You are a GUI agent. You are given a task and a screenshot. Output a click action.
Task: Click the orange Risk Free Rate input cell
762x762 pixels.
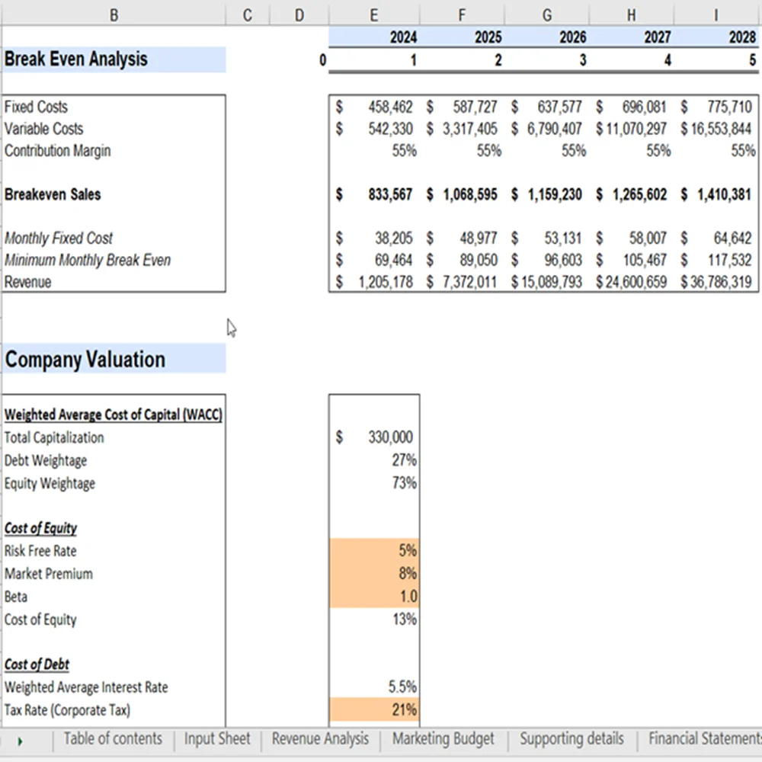pos(373,551)
